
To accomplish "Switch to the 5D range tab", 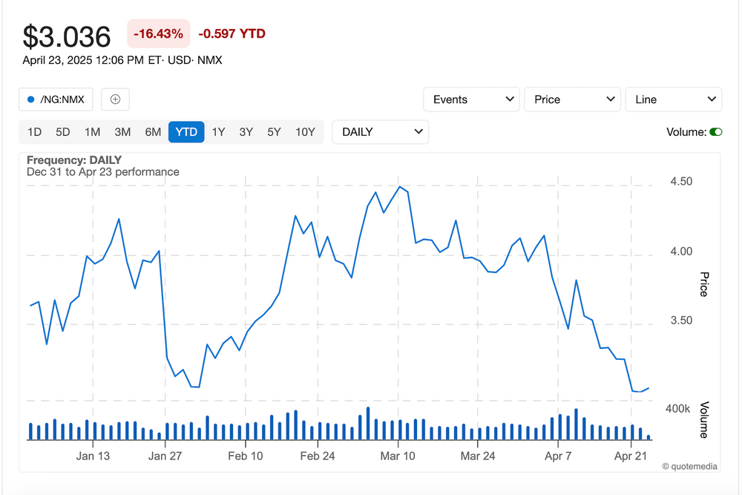I will pos(62,132).
